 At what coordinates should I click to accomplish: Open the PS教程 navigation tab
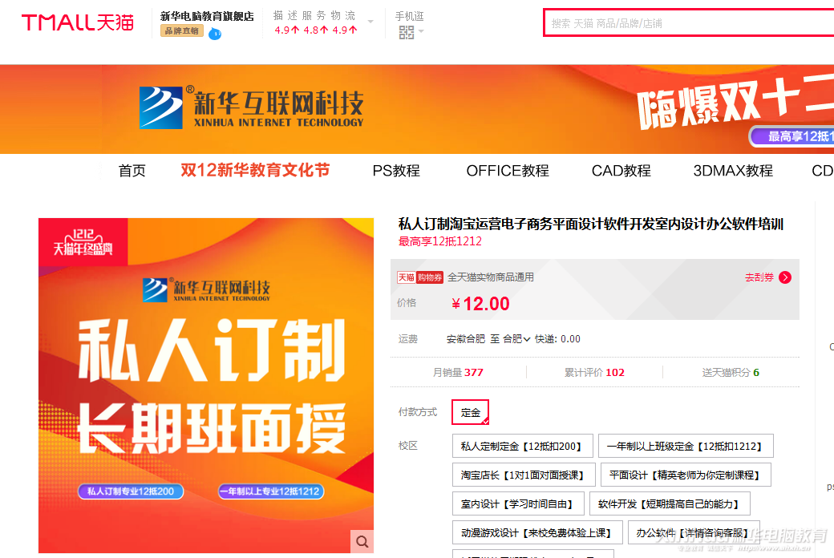(x=396, y=171)
